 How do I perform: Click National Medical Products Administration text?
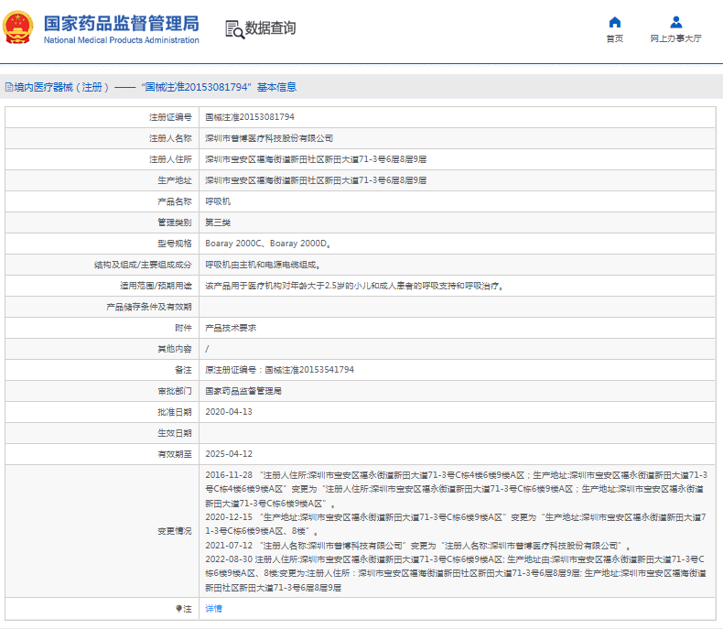click(122, 40)
